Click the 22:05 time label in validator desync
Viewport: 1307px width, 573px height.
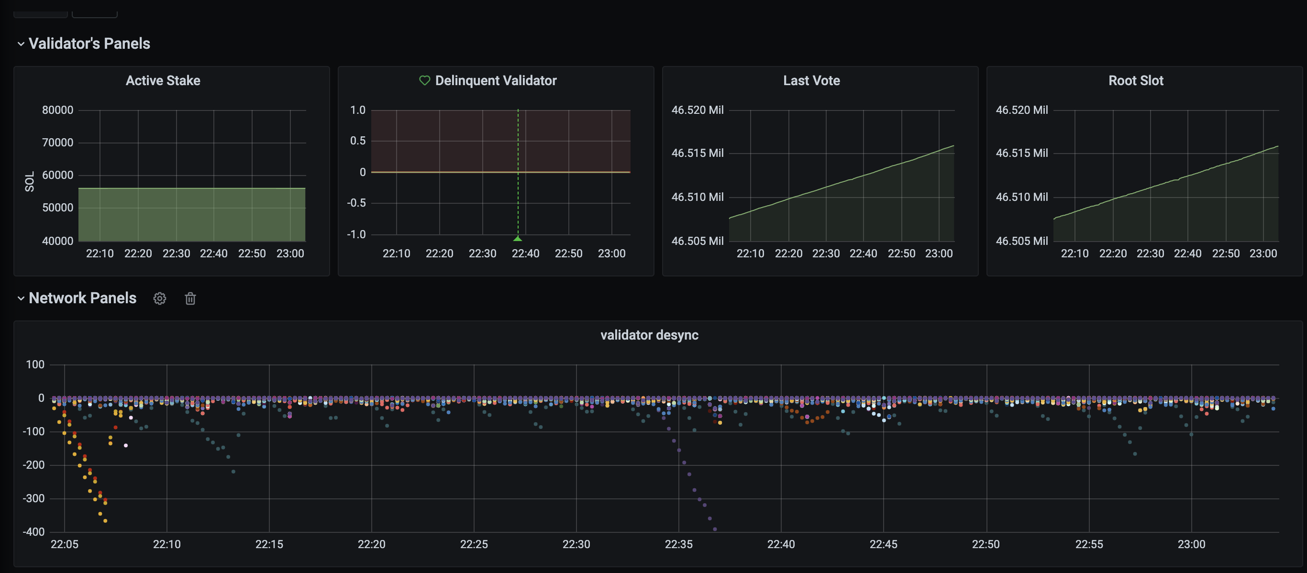click(x=65, y=545)
